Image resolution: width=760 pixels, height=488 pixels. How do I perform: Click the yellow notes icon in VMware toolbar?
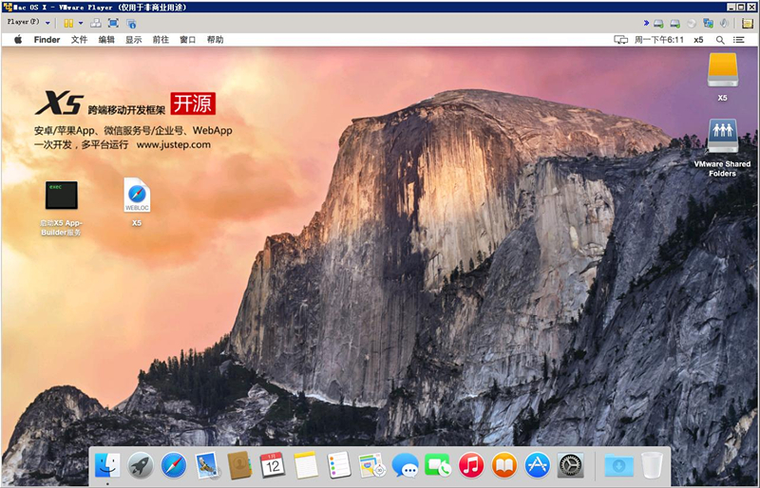748,23
